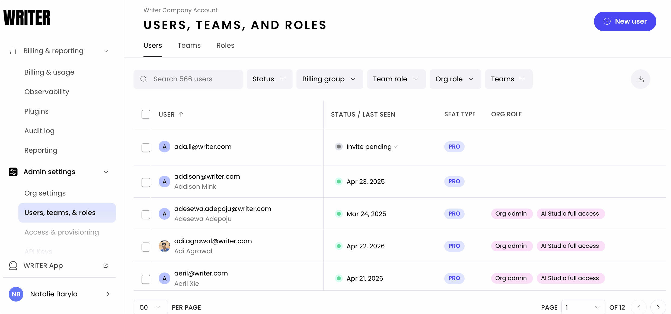Image resolution: width=671 pixels, height=314 pixels.
Task: Click the Billing & reporting bar chart icon
Action: pos(13,51)
